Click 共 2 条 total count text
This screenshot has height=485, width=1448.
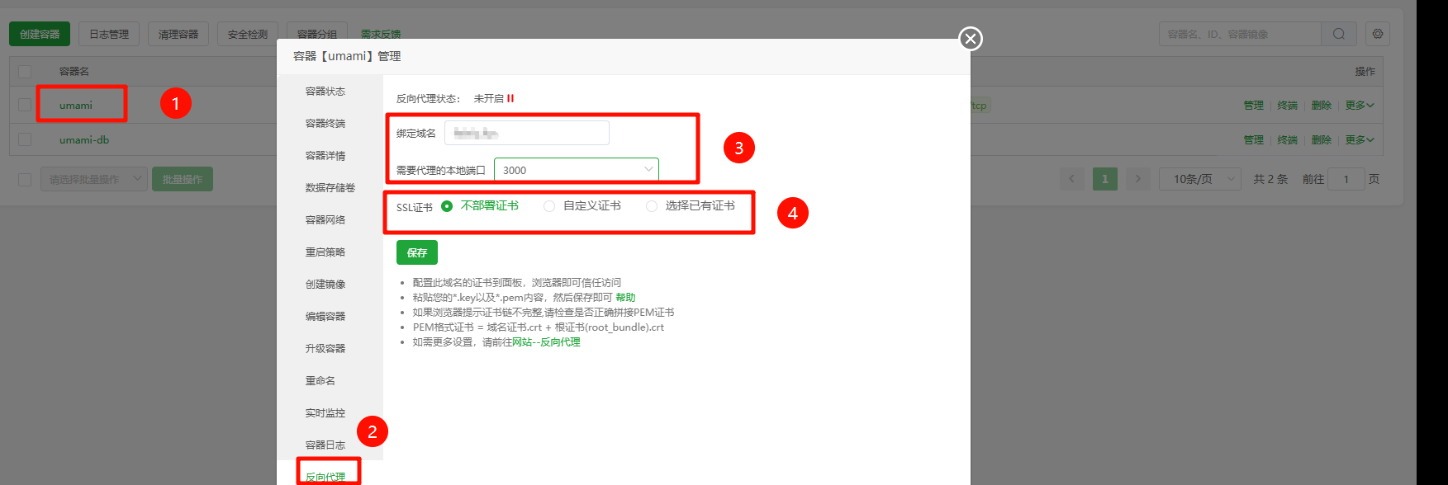point(1270,179)
